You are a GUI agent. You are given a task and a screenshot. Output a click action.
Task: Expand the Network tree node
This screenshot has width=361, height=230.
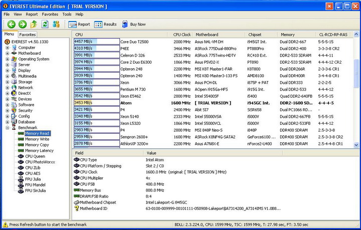[8, 88]
